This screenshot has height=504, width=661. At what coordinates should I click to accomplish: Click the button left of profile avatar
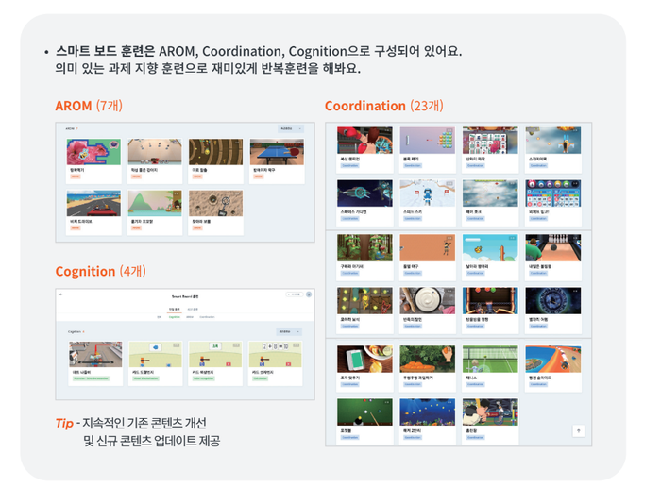[x=292, y=295]
